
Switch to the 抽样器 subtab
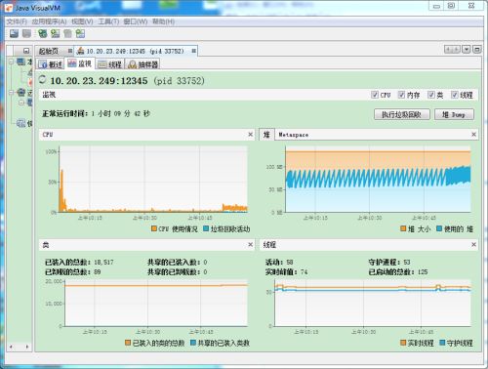click(x=142, y=64)
